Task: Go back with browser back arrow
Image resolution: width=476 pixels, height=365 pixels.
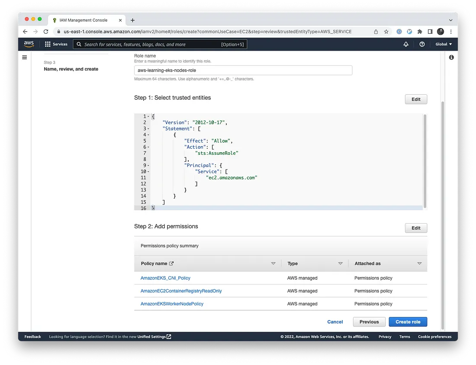Action: click(x=25, y=32)
